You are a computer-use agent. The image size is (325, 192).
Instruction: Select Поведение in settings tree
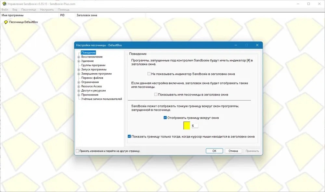(88, 53)
